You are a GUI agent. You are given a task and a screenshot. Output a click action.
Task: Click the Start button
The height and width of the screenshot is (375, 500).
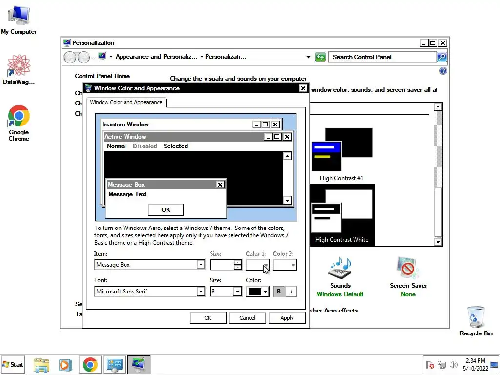[13, 364]
